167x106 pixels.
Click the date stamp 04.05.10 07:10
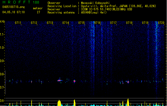(14, 12)
